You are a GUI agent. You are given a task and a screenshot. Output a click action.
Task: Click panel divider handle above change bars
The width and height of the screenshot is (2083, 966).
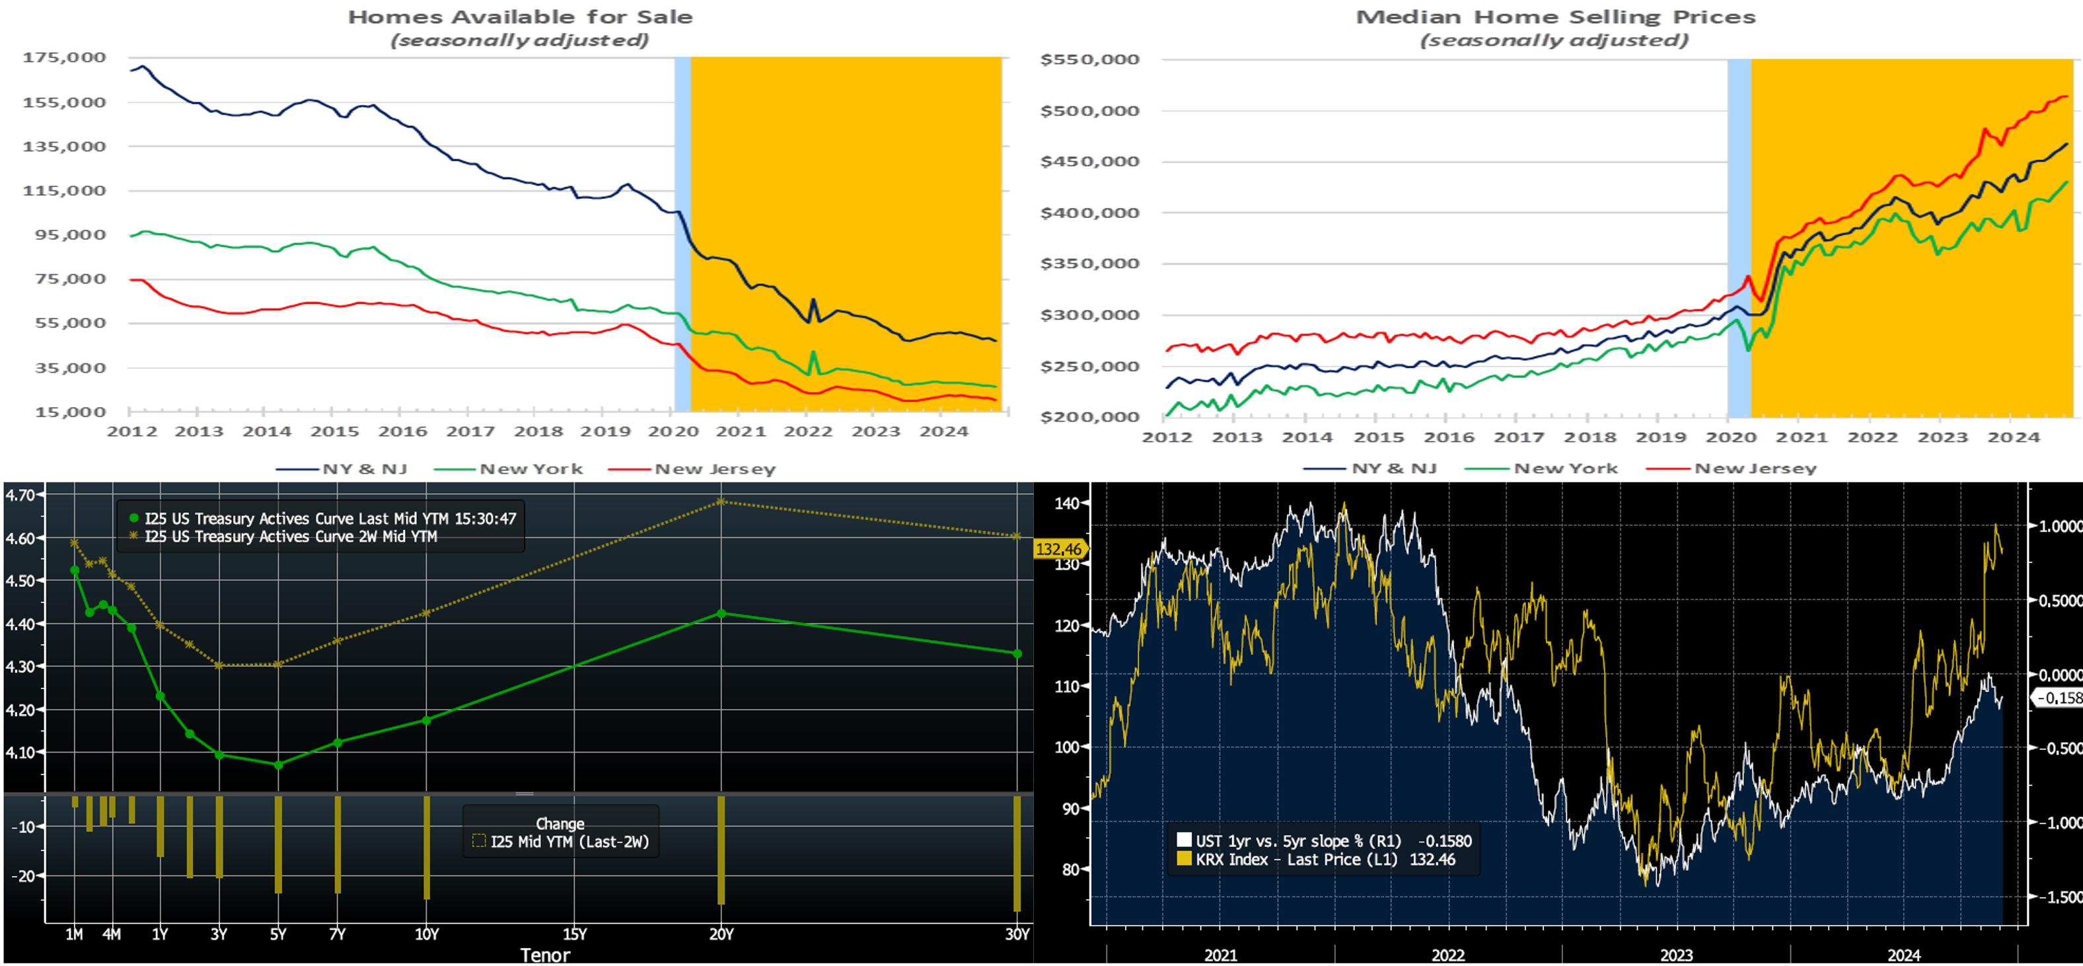click(524, 794)
